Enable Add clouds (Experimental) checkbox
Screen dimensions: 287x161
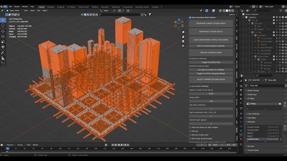pos(190,139)
